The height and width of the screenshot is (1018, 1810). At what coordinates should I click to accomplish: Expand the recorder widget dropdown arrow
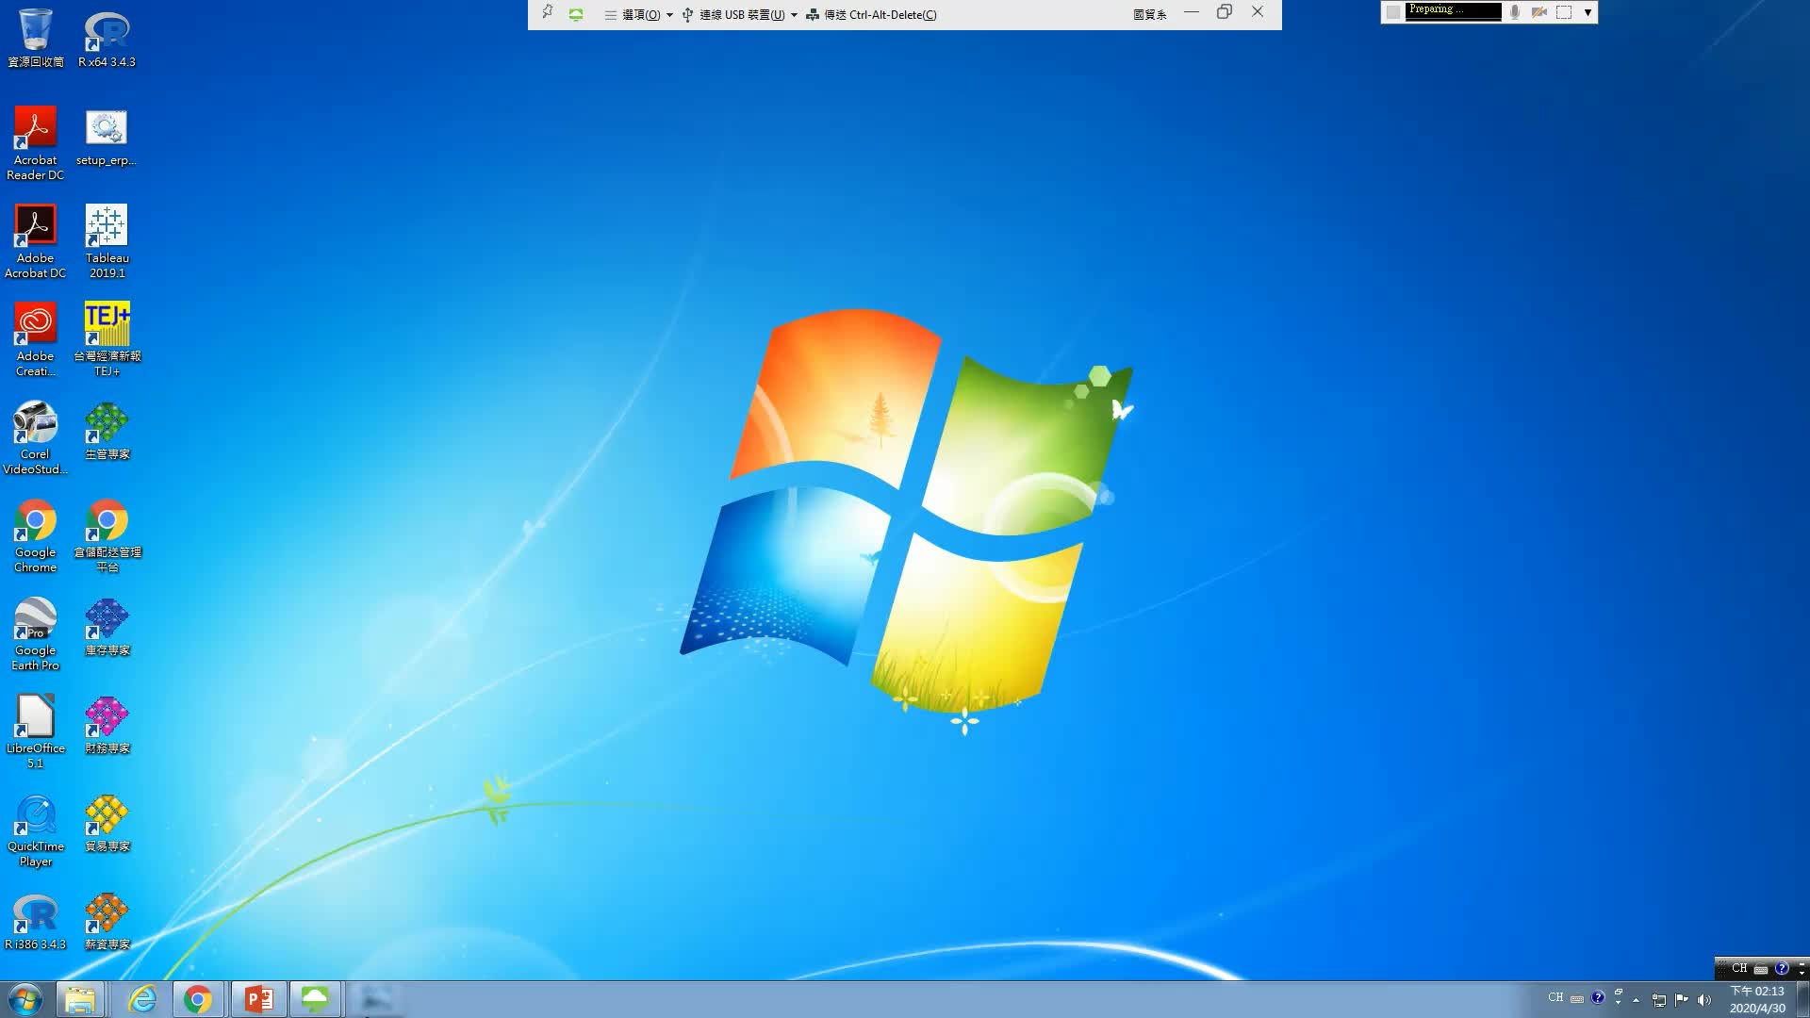(1588, 12)
